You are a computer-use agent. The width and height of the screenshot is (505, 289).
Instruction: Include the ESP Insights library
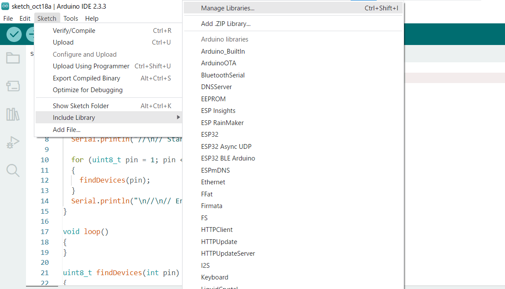293,111
